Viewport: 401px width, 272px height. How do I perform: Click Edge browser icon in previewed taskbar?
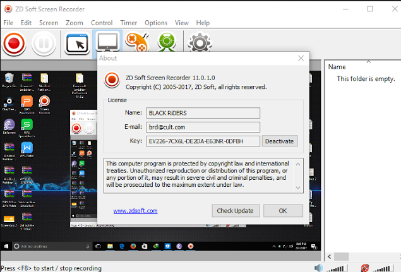point(122,246)
